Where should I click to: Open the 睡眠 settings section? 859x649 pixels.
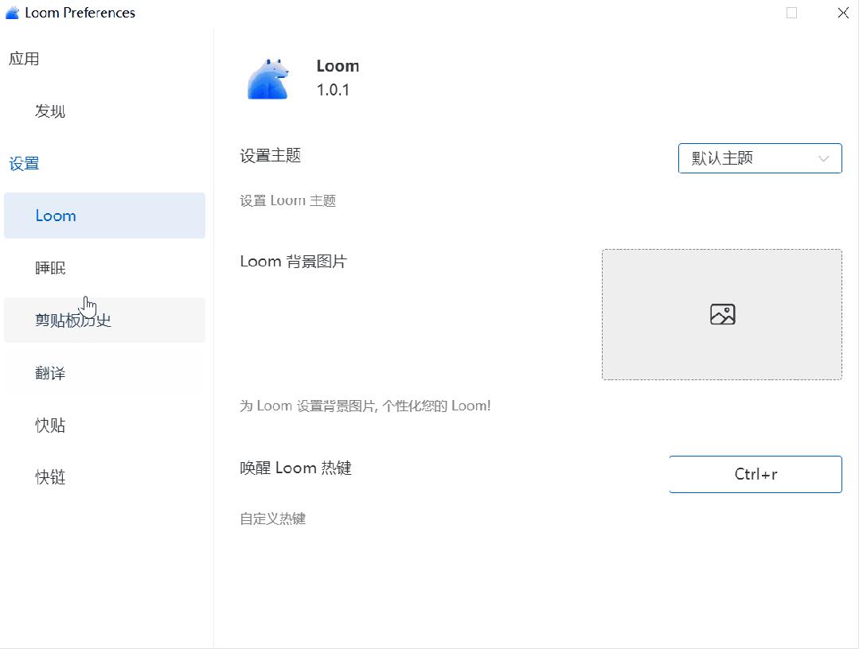(49, 268)
